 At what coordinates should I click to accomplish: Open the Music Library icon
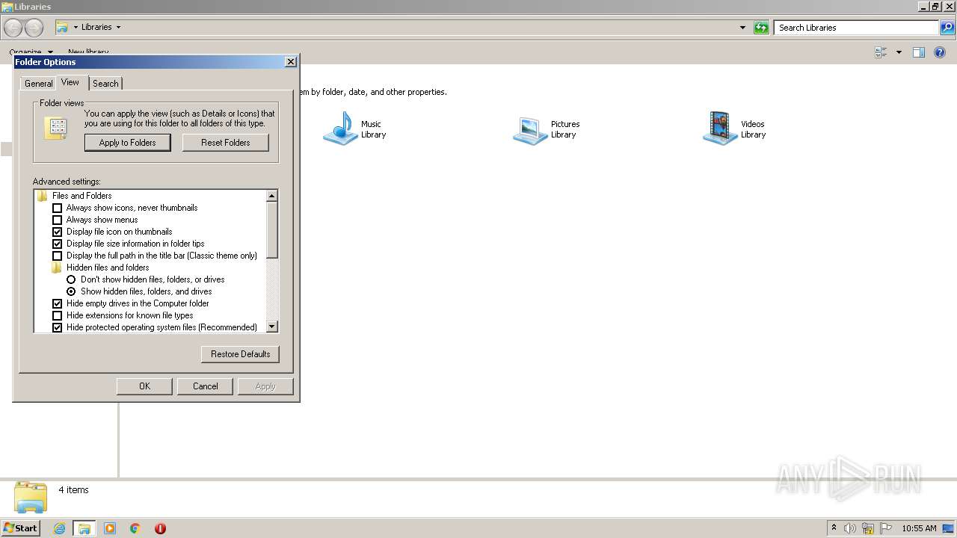click(x=341, y=129)
